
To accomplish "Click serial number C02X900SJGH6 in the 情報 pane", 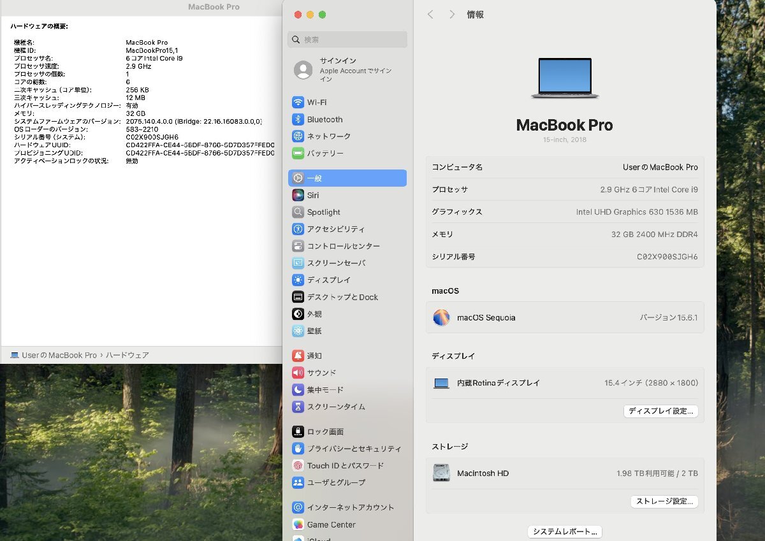I will (667, 257).
